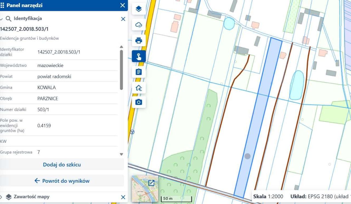Screen dimensions: 351x204
Task: Close the Panel narzędzi panel
Action: coord(123,5)
